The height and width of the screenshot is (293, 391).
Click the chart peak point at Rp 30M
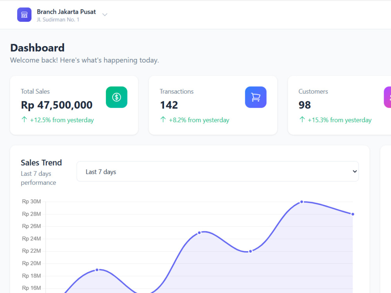tap(302, 202)
